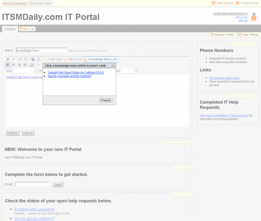Click the Knowledge Base Link button

pos(101,59)
